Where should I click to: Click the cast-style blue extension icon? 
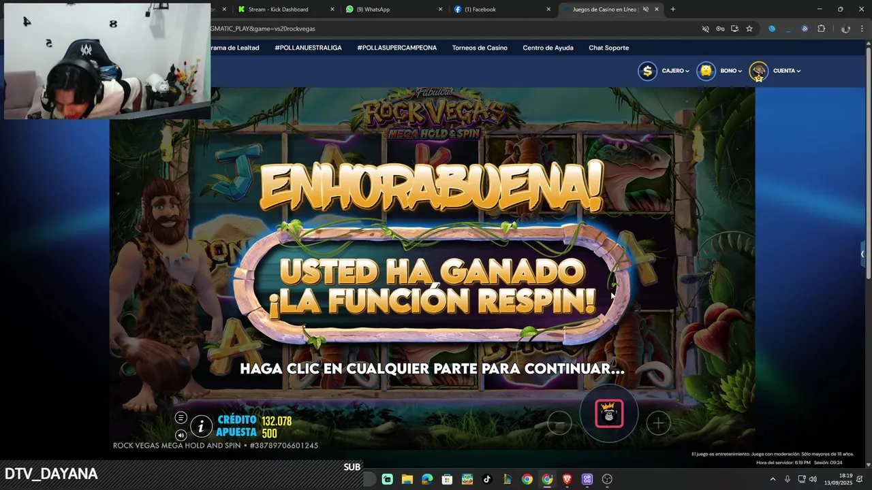[x=805, y=29]
